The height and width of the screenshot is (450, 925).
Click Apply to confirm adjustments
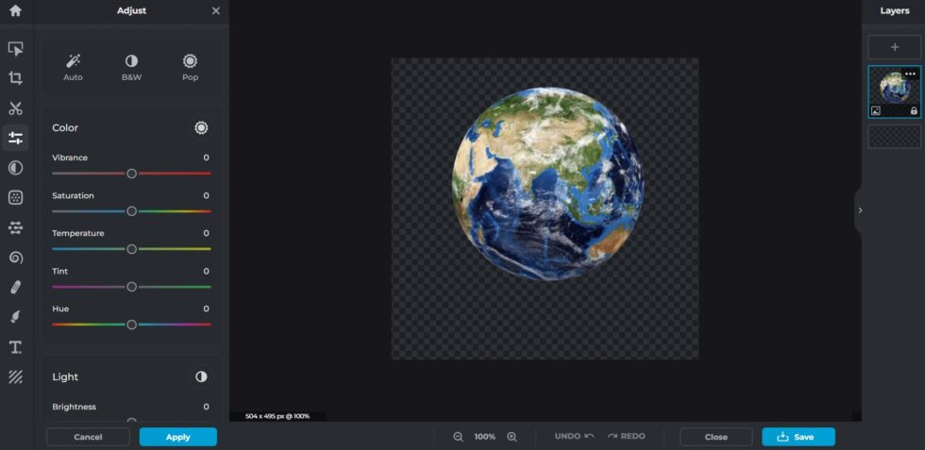click(x=177, y=437)
